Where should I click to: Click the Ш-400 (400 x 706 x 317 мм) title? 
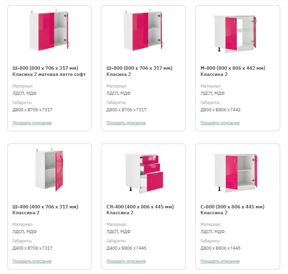tap(45, 209)
